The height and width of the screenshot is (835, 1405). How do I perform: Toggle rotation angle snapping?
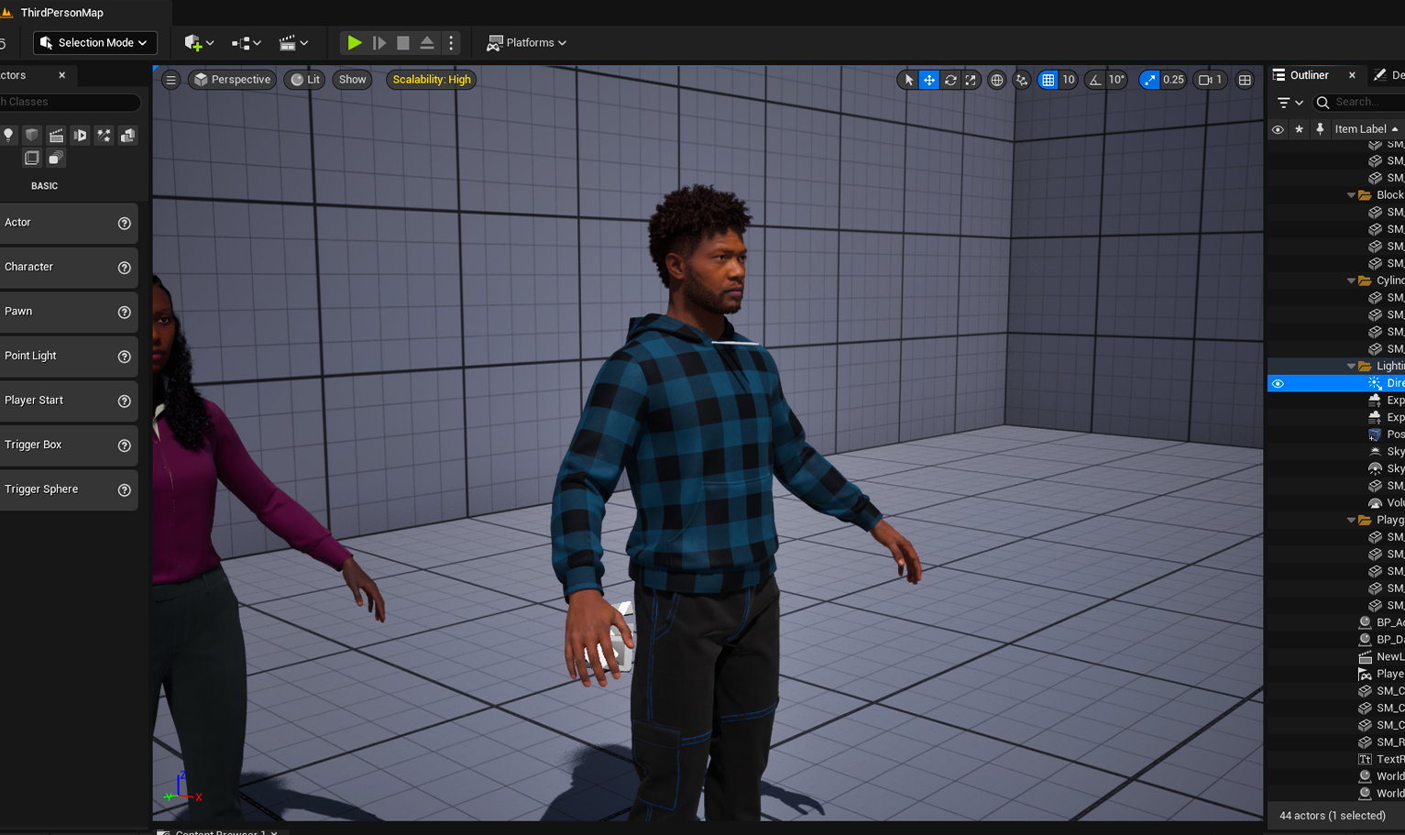pos(1095,80)
